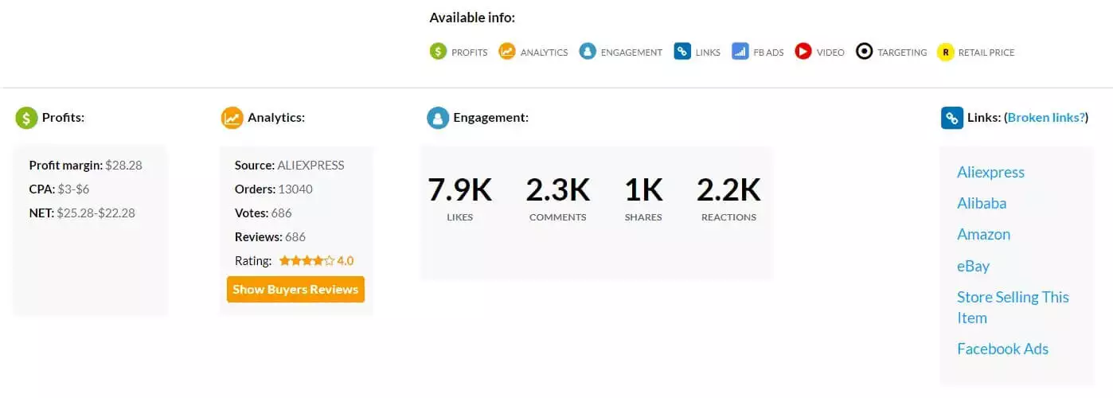
Task: Click the large dollar icon beside Profits heading
Action: [x=26, y=118]
